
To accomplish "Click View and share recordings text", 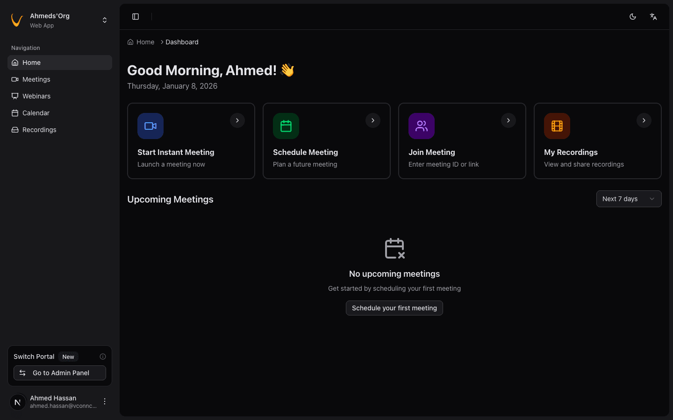I will pyautogui.click(x=584, y=164).
